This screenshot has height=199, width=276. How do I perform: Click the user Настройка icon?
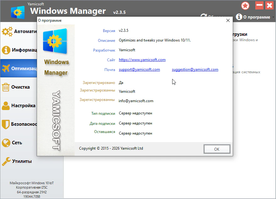pyautogui.click(x=6, y=106)
